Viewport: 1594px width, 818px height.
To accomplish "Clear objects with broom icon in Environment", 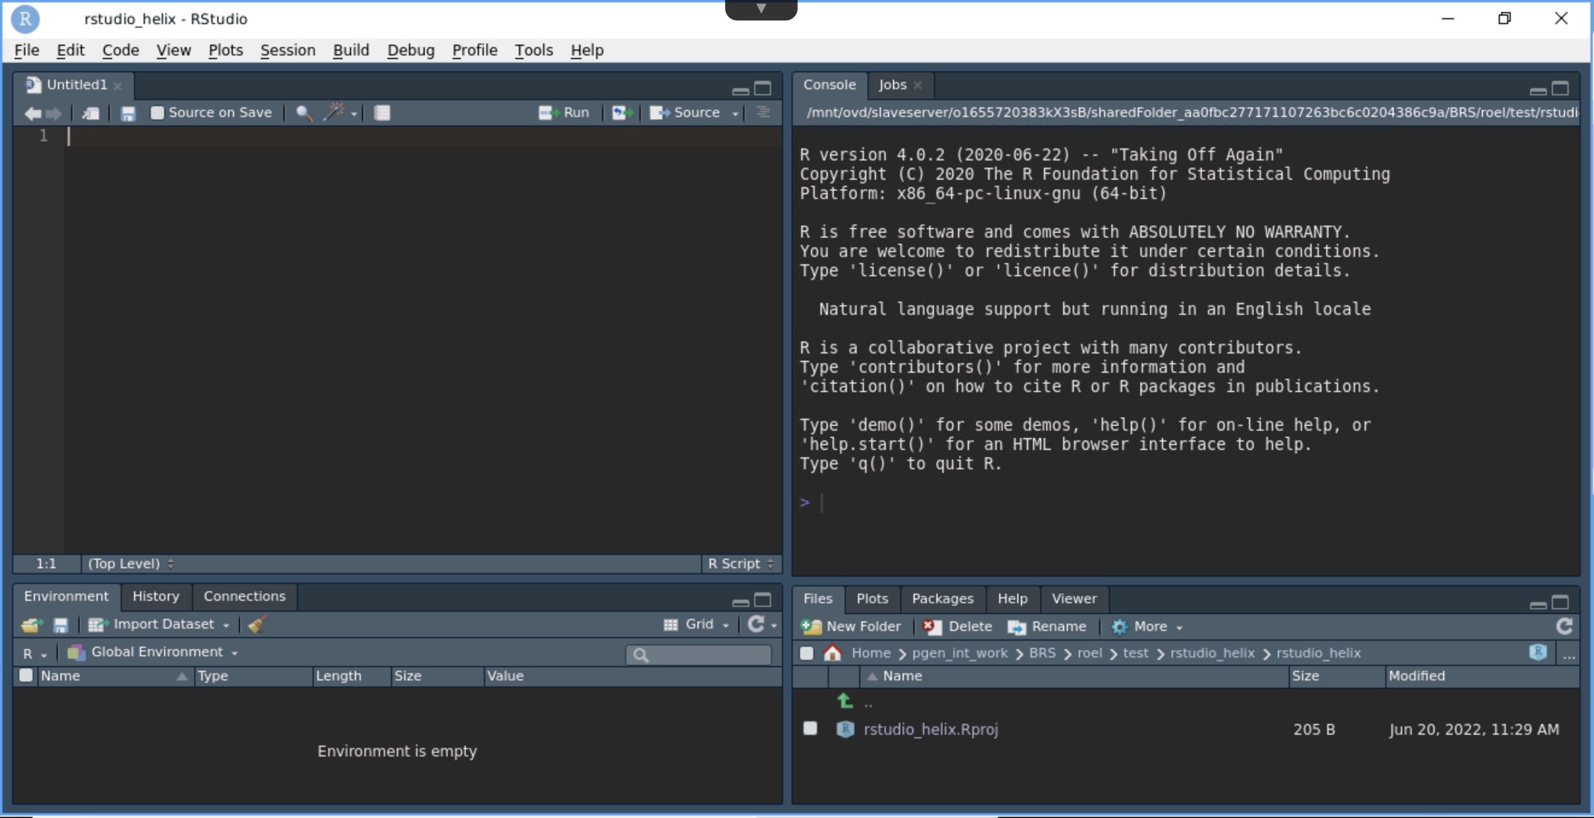I will (x=258, y=624).
